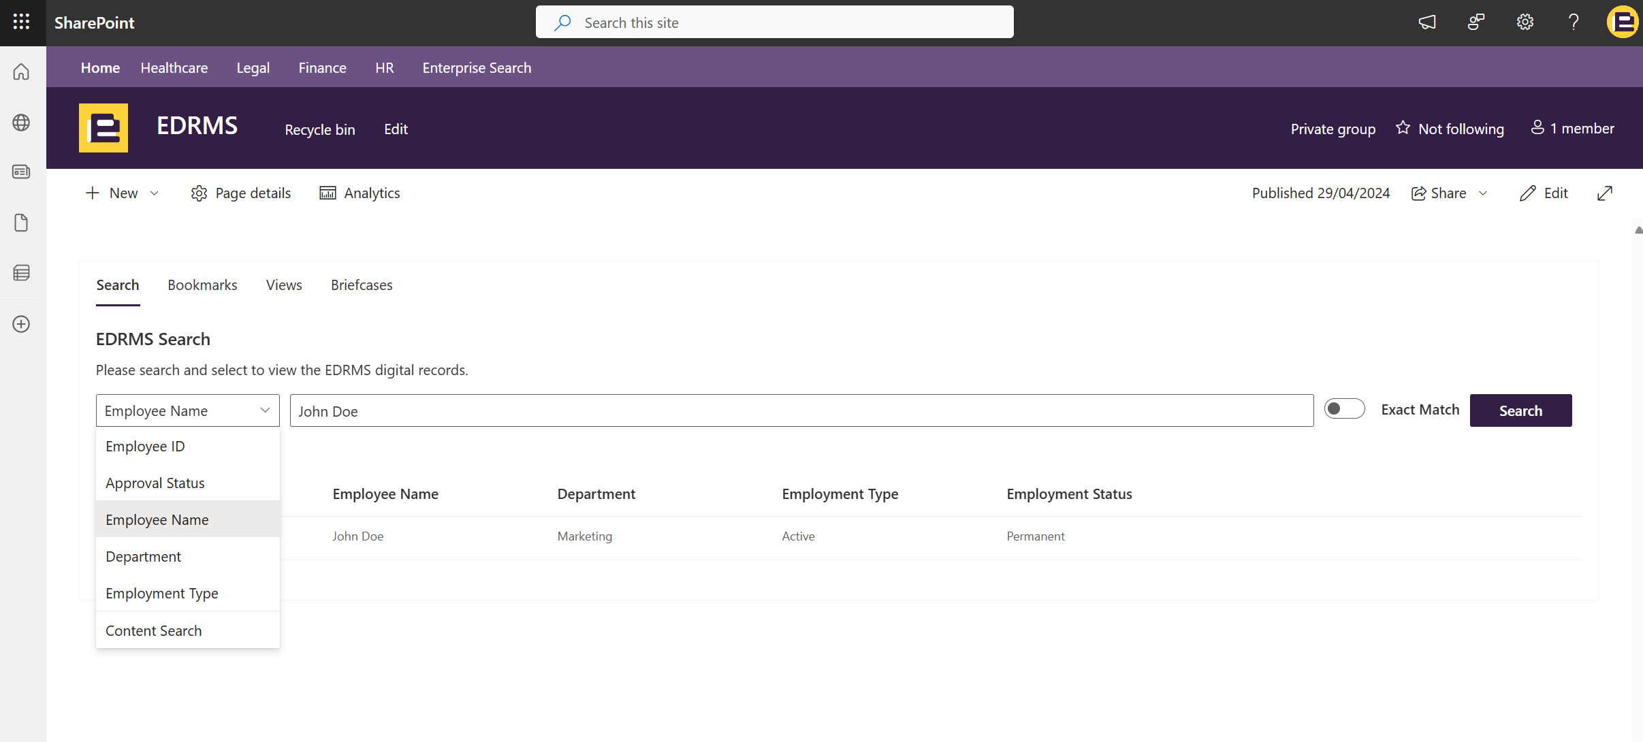Click the magnifier icon in search box
This screenshot has width=1643, height=742.
coord(562,22)
